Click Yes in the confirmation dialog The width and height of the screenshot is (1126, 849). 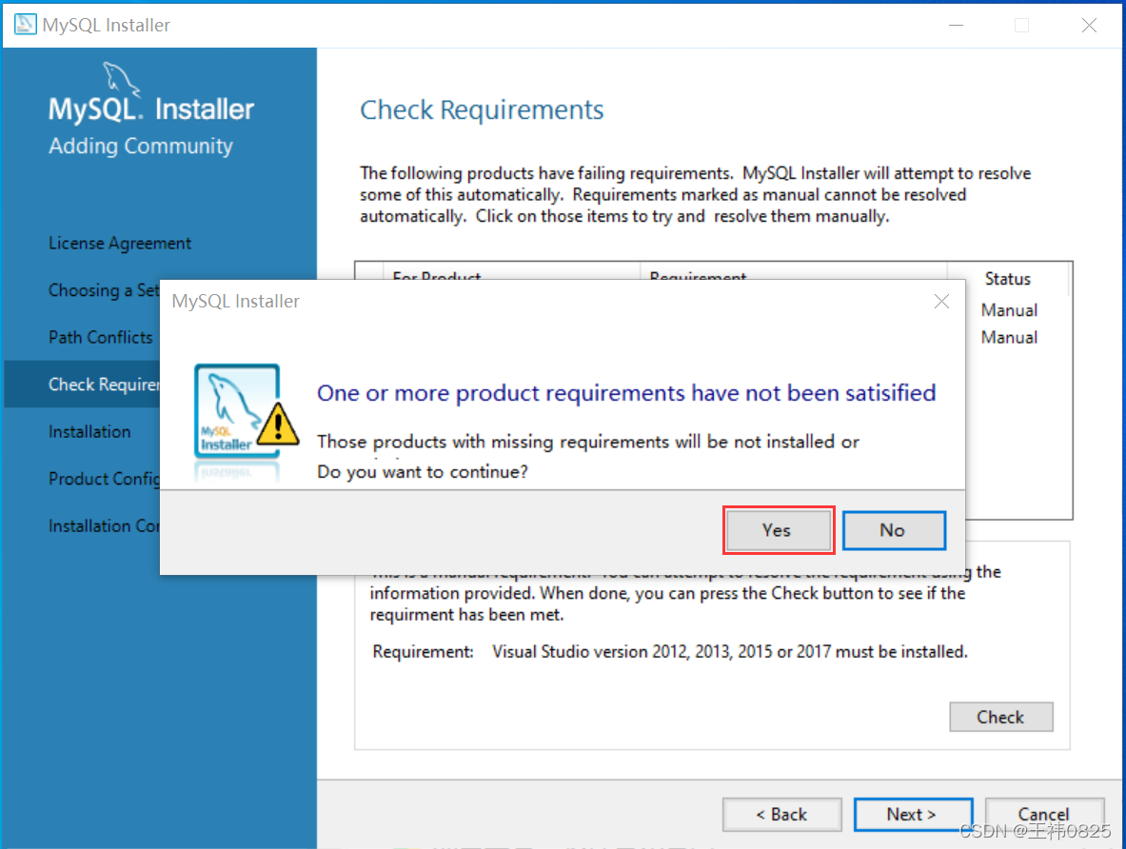click(778, 530)
